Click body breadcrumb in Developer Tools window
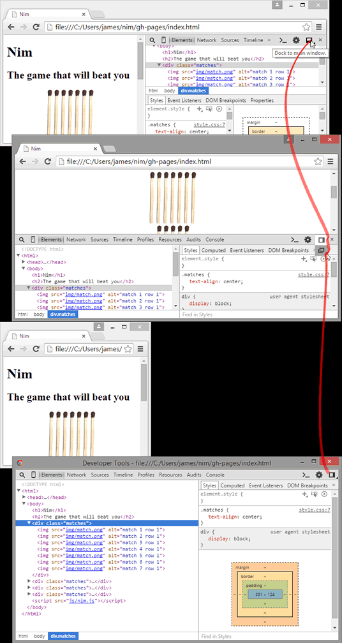The width and height of the screenshot is (342, 643). point(40,636)
